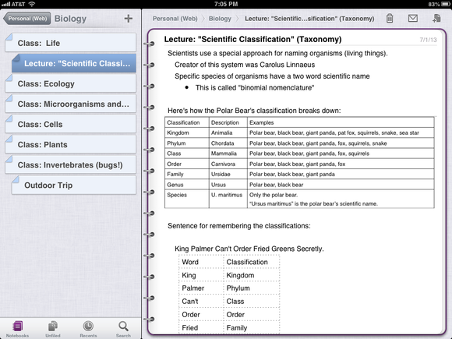The width and height of the screenshot is (452, 339).
Task: Open the page Class: Ecology
Action: coord(71,83)
